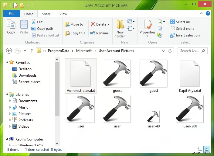Expand the Videos library

10,126
